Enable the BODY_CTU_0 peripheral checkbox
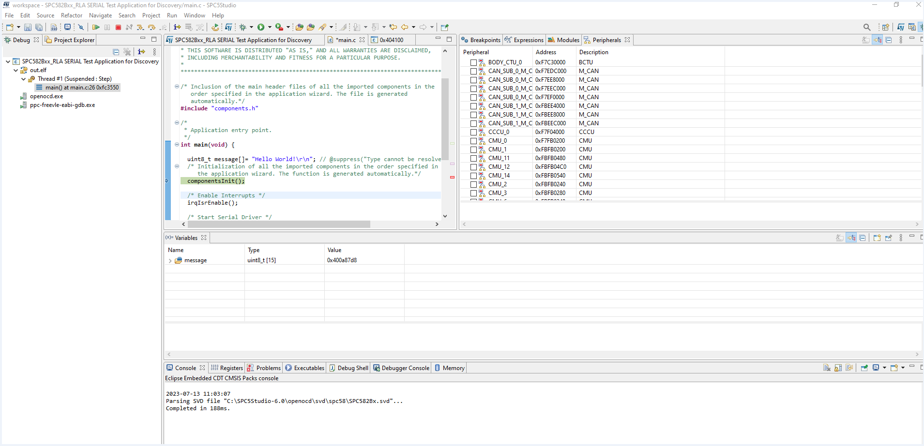Viewport: 924px width, 446px height. pyautogui.click(x=473, y=62)
